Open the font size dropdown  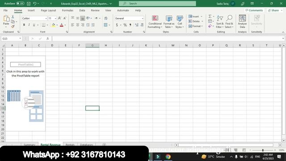click(x=55, y=18)
